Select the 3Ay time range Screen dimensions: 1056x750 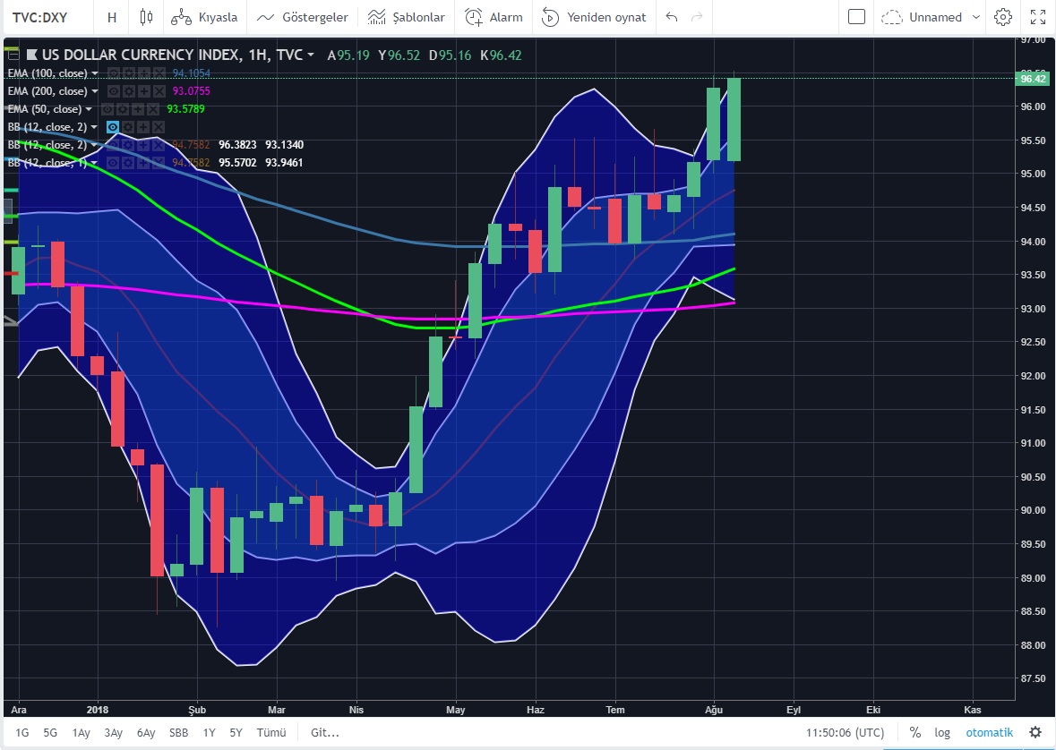(113, 732)
